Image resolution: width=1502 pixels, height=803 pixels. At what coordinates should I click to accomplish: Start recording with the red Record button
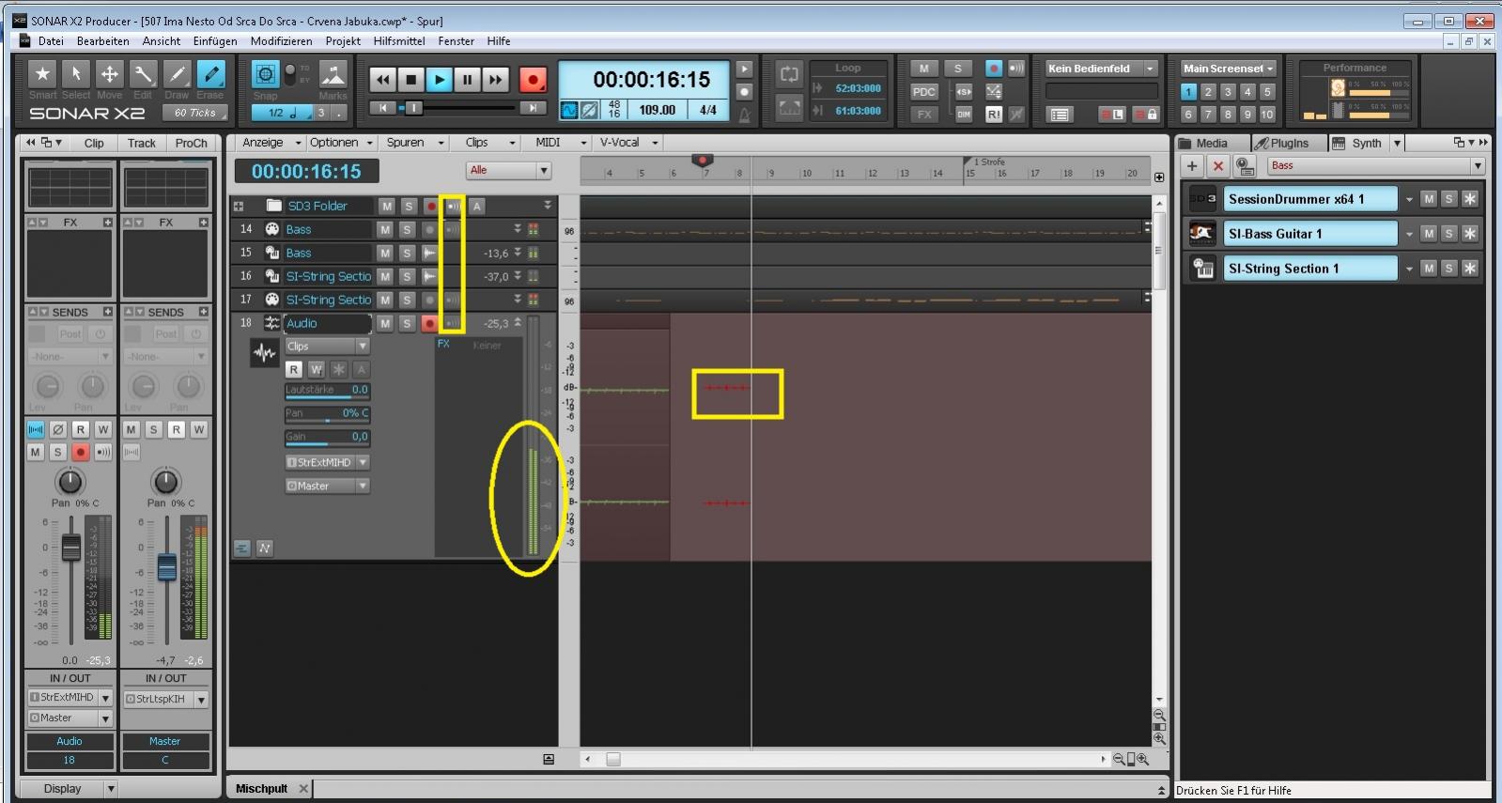[x=533, y=80]
